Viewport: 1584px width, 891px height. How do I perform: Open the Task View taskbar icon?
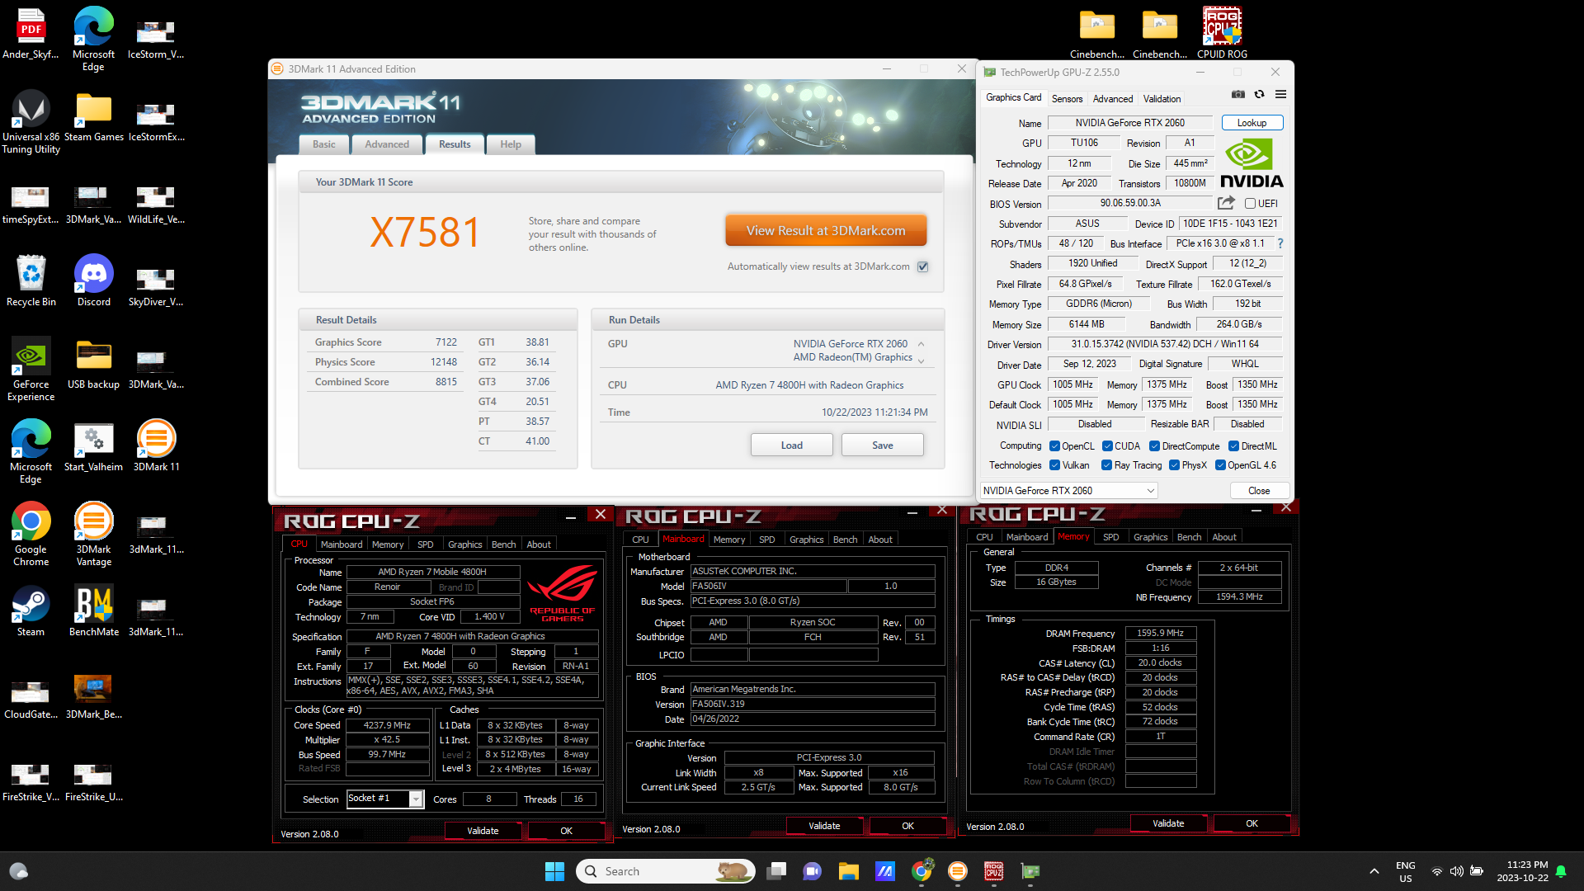pyautogui.click(x=776, y=871)
